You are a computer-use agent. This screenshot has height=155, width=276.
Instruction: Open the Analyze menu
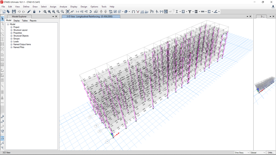63,7
